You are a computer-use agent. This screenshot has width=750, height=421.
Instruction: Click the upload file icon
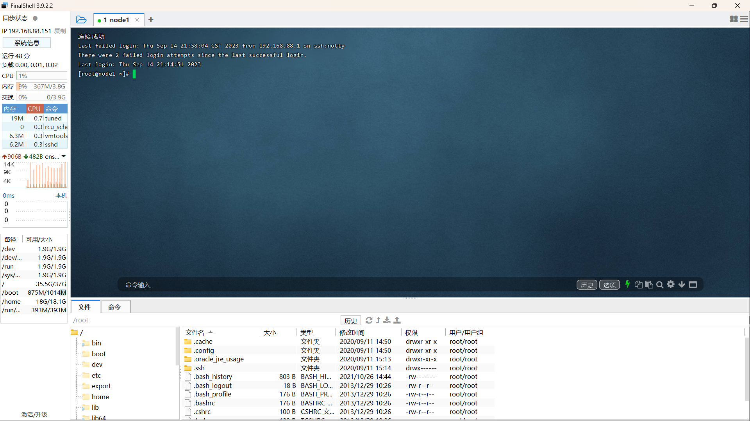coord(397,320)
